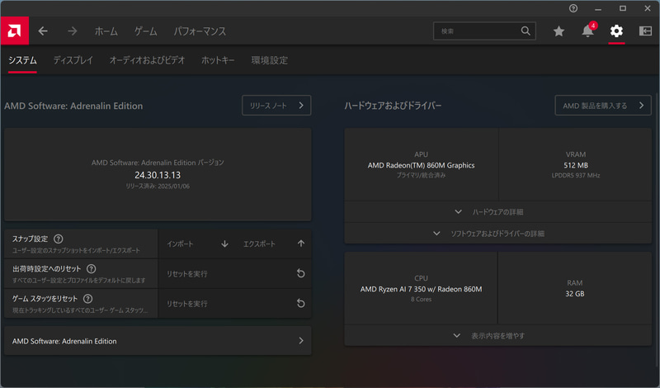Click the version number 24.30.13.13
Screen dimensions: 660x388
click(x=158, y=175)
